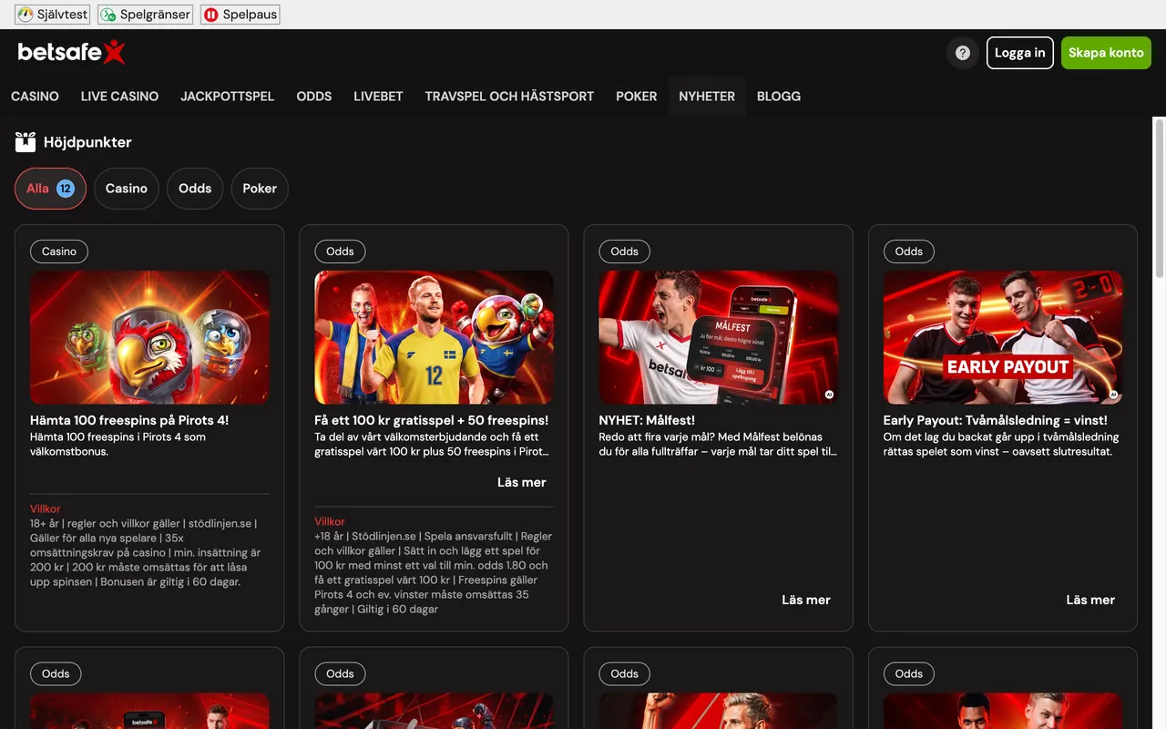Filter highlights by Casino
The image size is (1166, 729).
tap(127, 189)
